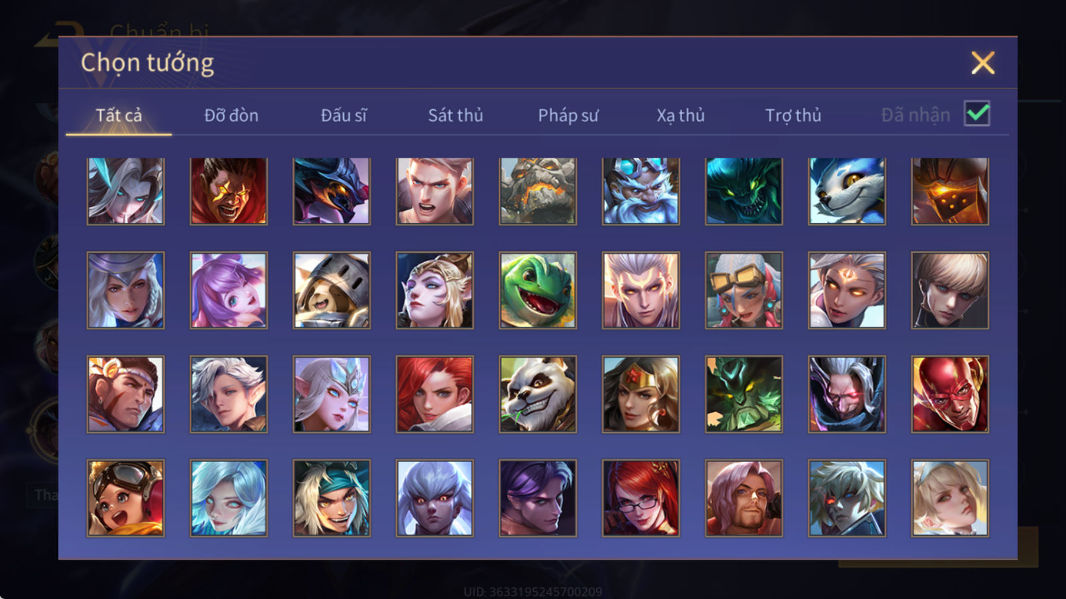Choose the blue fox hero portrait
Image resolution: width=1066 pixels, height=599 pixels.
(847, 191)
